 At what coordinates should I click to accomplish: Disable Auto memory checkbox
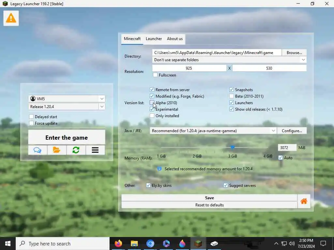tap(280, 158)
